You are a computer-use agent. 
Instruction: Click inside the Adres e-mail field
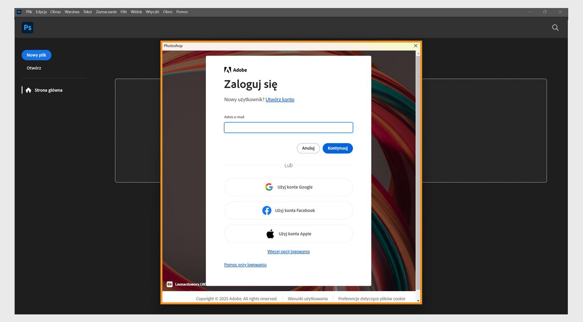pos(288,127)
